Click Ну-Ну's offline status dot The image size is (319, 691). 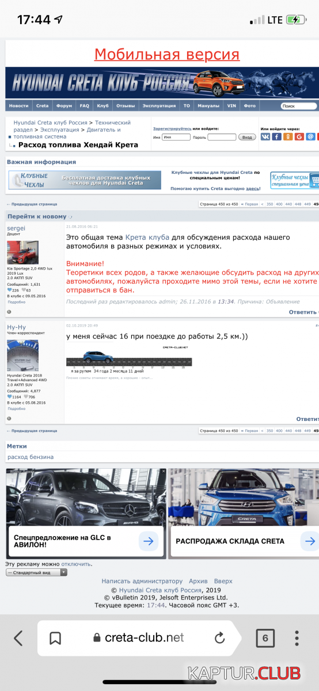click(9, 419)
